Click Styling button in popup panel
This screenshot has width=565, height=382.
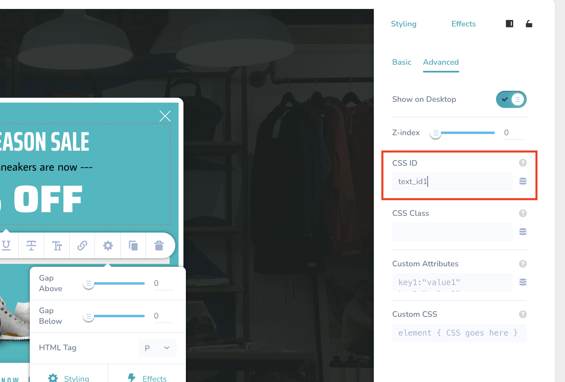click(68, 378)
